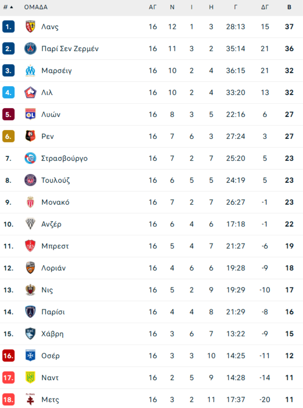Viewport: 303px width, 408px height.
Task: Click the Ρεν team crest
Action: (30, 136)
